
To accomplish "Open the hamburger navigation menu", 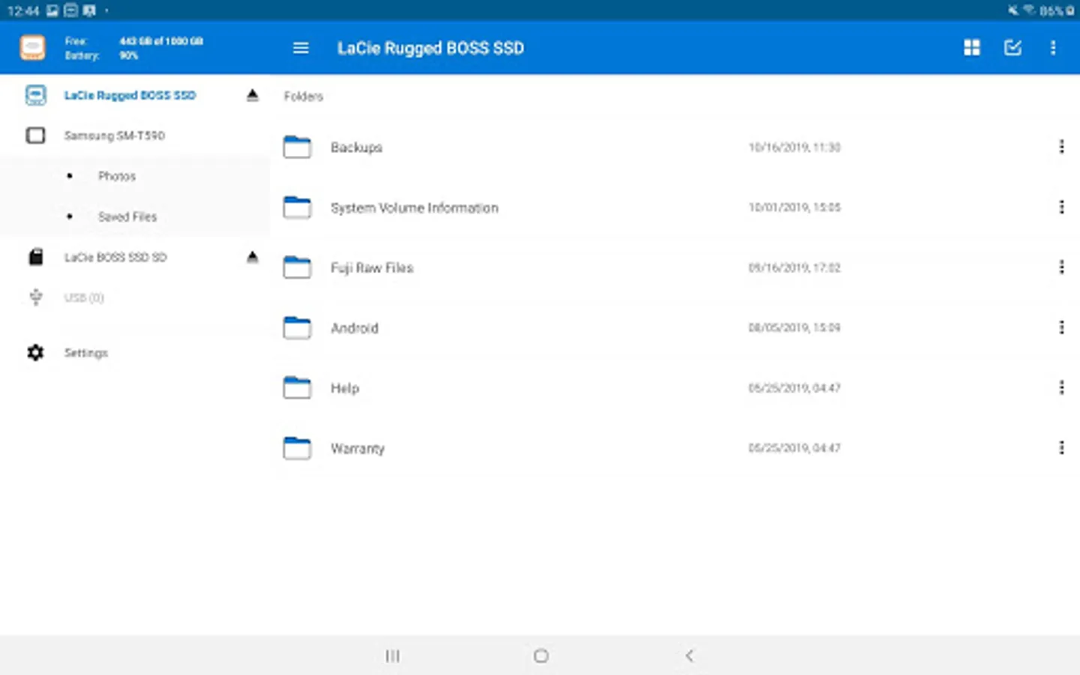I will pyautogui.click(x=301, y=48).
